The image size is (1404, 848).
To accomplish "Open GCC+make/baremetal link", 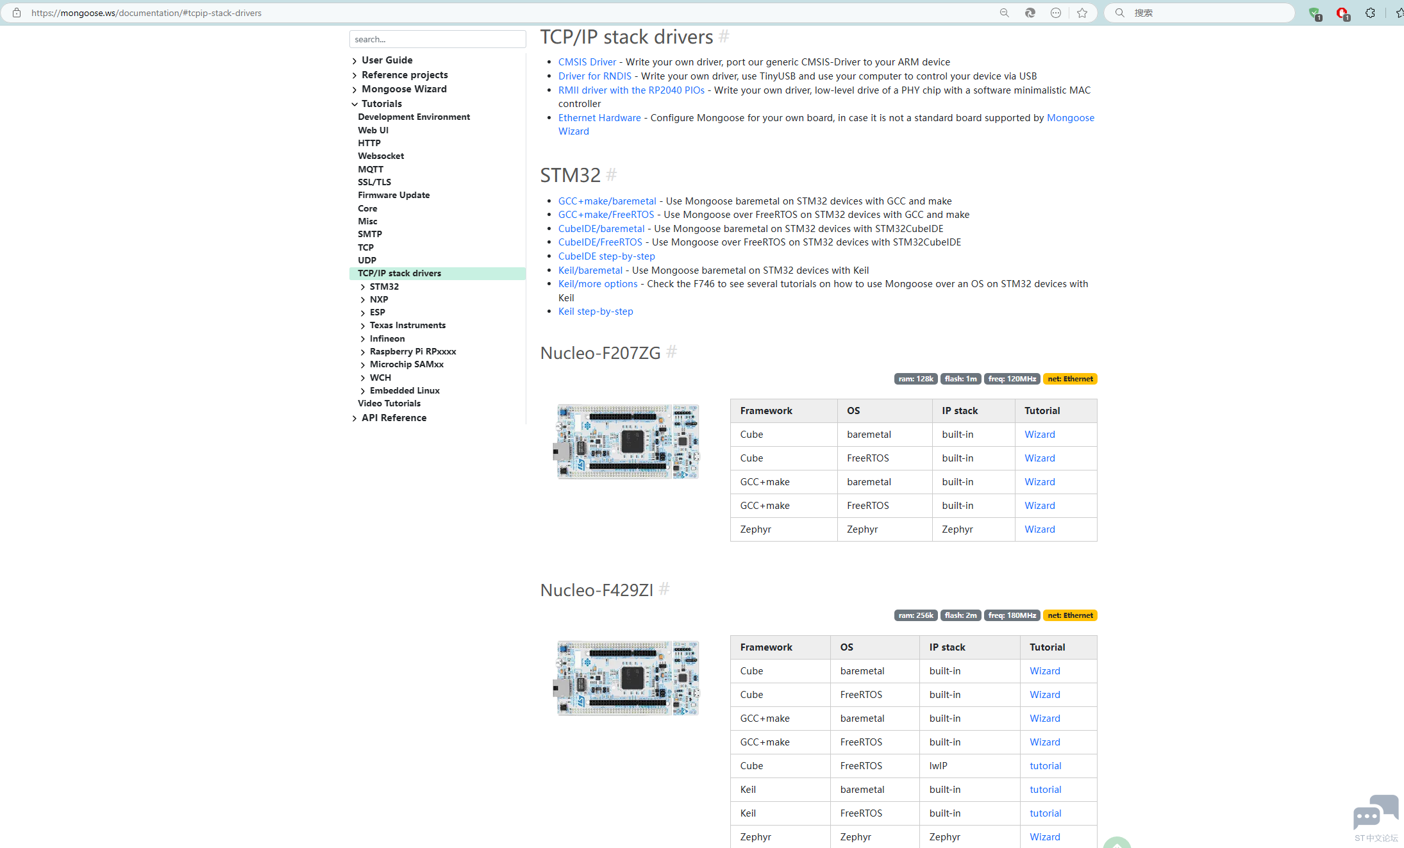I will [607, 201].
